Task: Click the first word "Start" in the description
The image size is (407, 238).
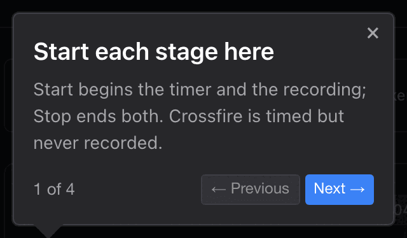Action: click(53, 89)
